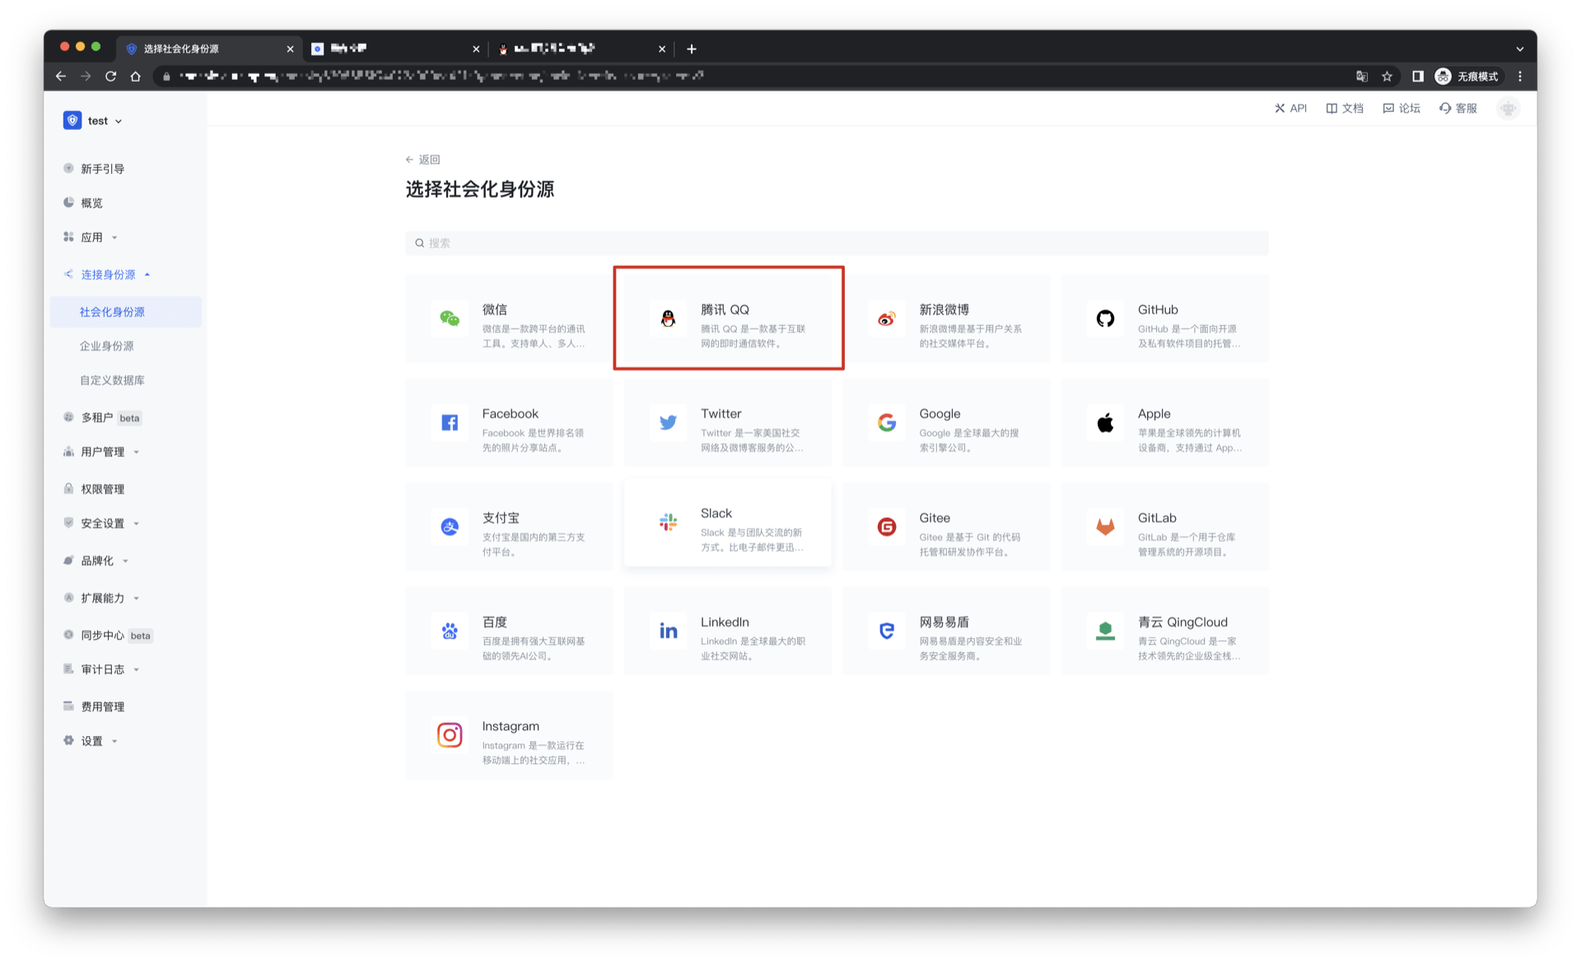Choose the Slack logo icon
Screen dimensions: 1581x965
pyautogui.click(x=668, y=522)
